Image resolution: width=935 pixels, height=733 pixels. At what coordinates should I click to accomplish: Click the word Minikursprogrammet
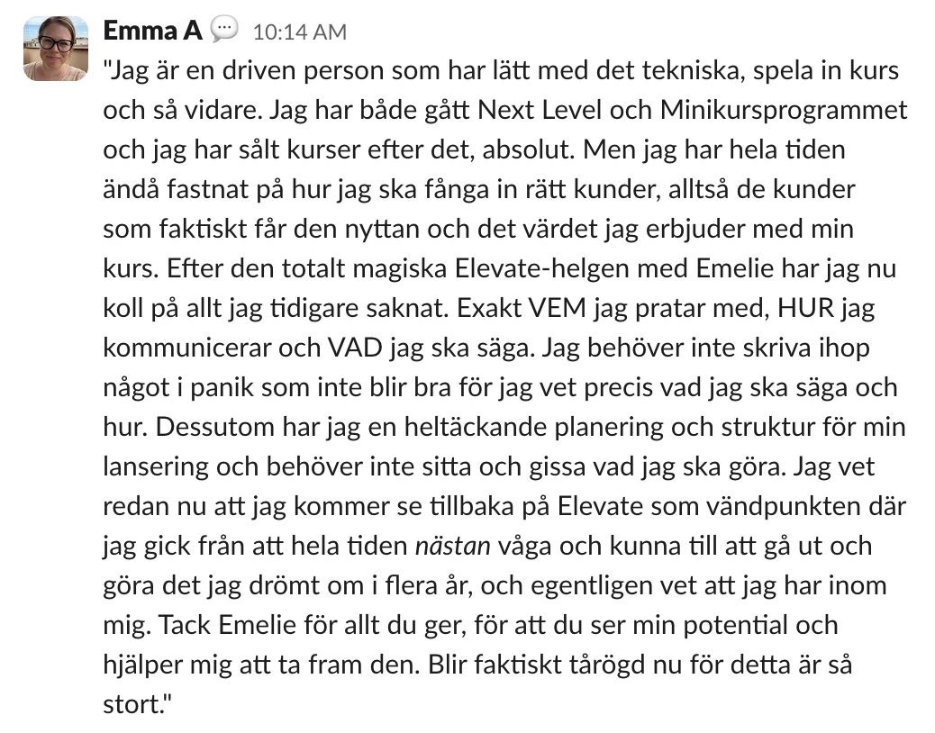pyautogui.click(x=784, y=111)
